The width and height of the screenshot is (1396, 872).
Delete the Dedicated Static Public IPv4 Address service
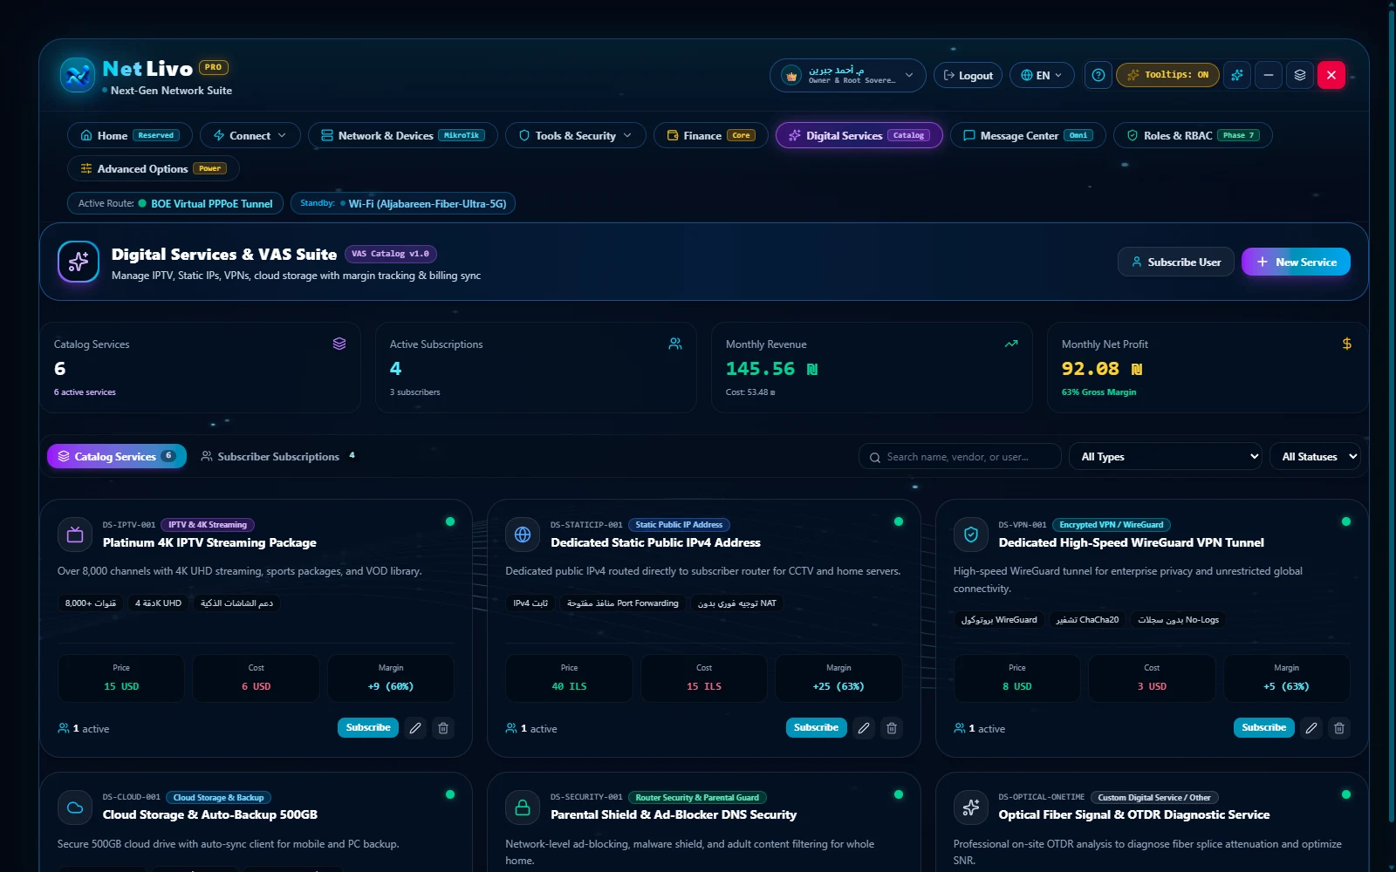click(892, 728)
